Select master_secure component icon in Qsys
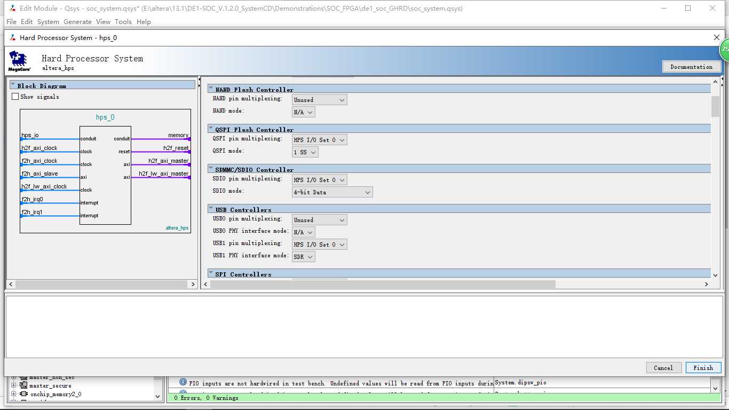This screenshot has width=729, height=410. tap(23, 385)
